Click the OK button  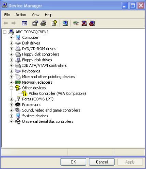point(73,162)
